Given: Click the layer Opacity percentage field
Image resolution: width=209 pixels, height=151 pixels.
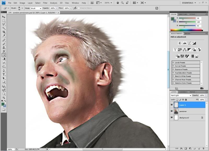Looking at the screenshot, I should pyautogui.click(x=202, y=96).
